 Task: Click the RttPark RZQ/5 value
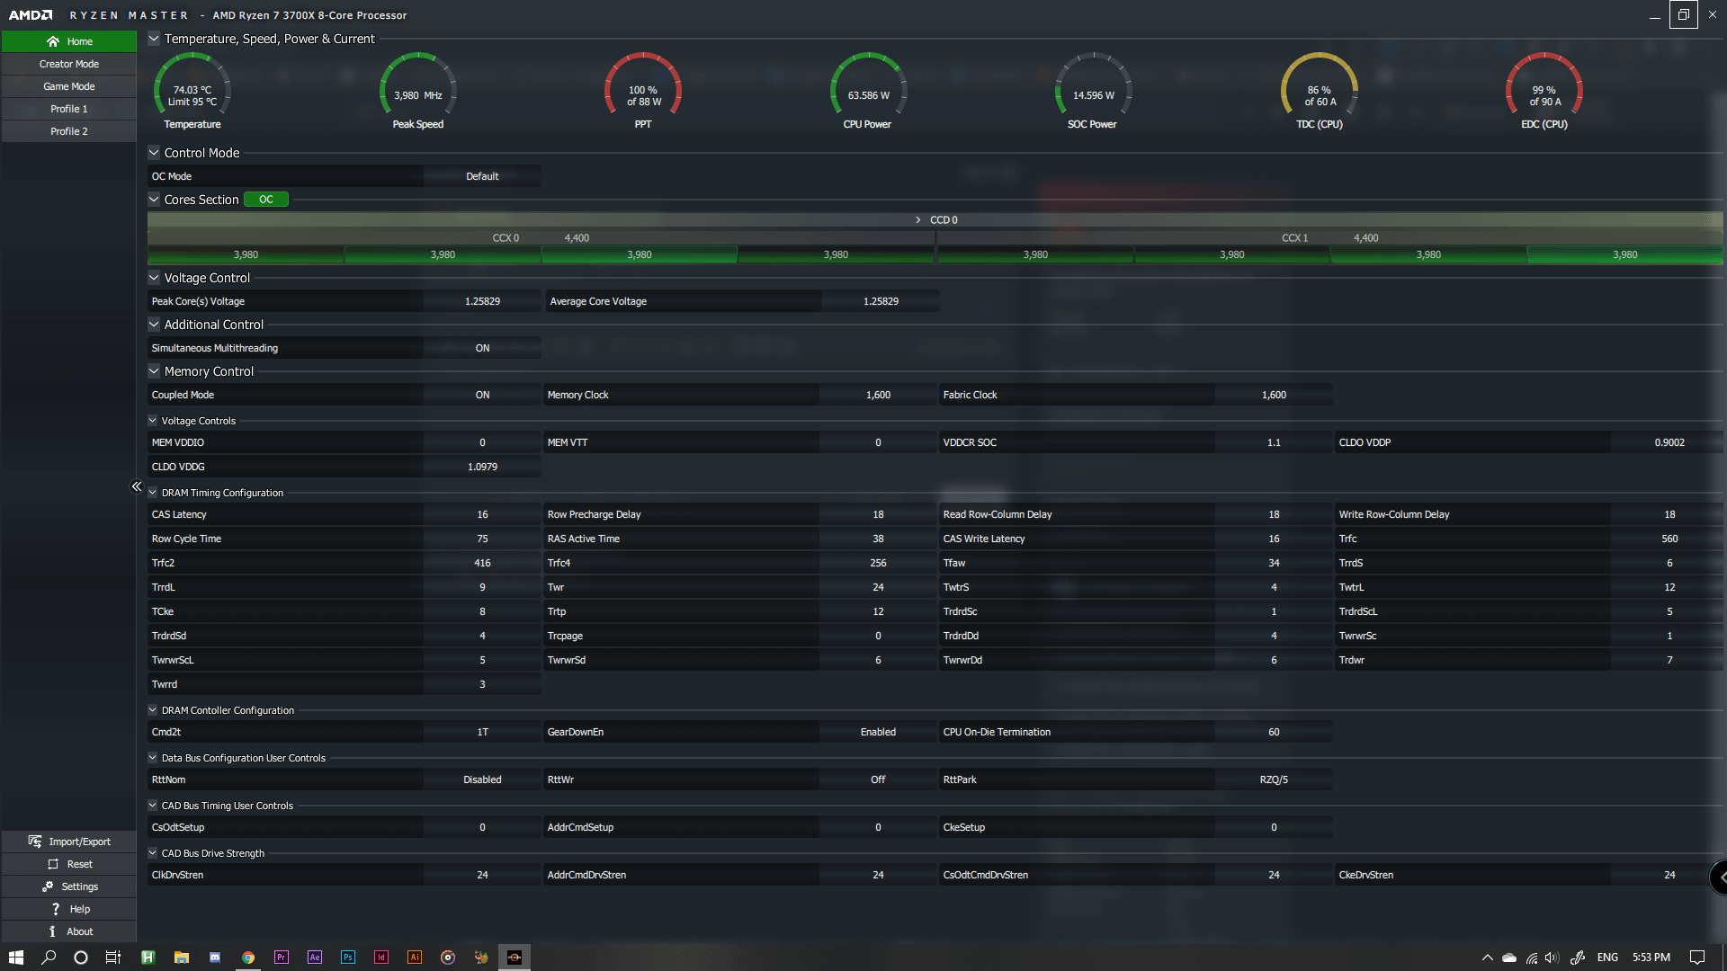pos(1274,779)
